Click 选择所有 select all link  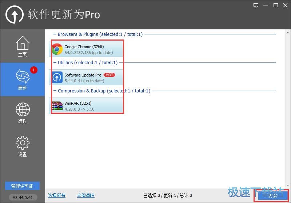(57, 195)
